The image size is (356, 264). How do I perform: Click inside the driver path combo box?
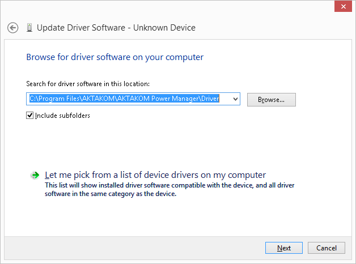(x=133, y=99)
